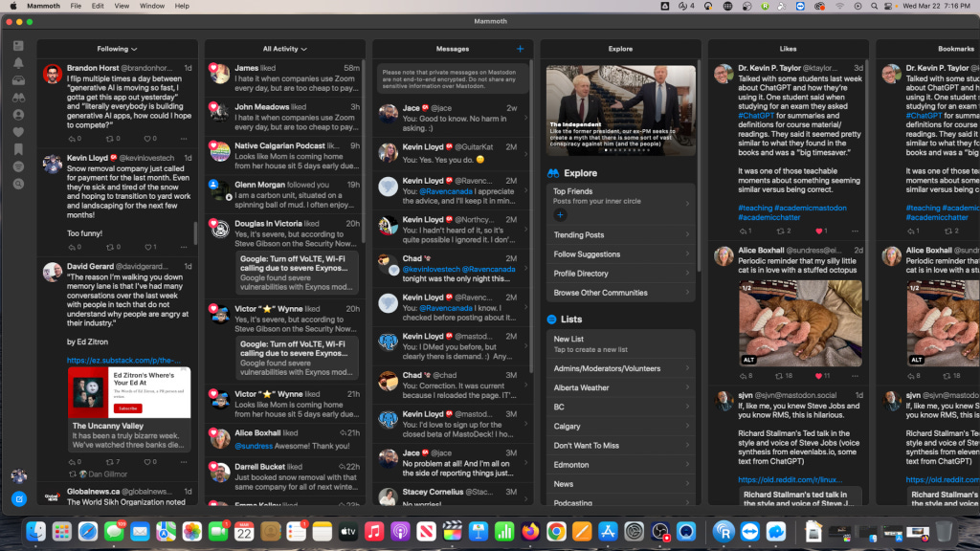Boost Brandon Horst's post

point(113,139)
